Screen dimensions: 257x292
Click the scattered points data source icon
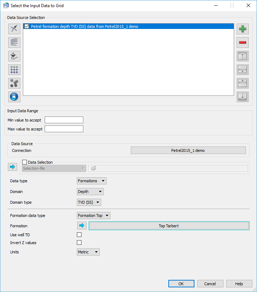click(x=15, y=83)
